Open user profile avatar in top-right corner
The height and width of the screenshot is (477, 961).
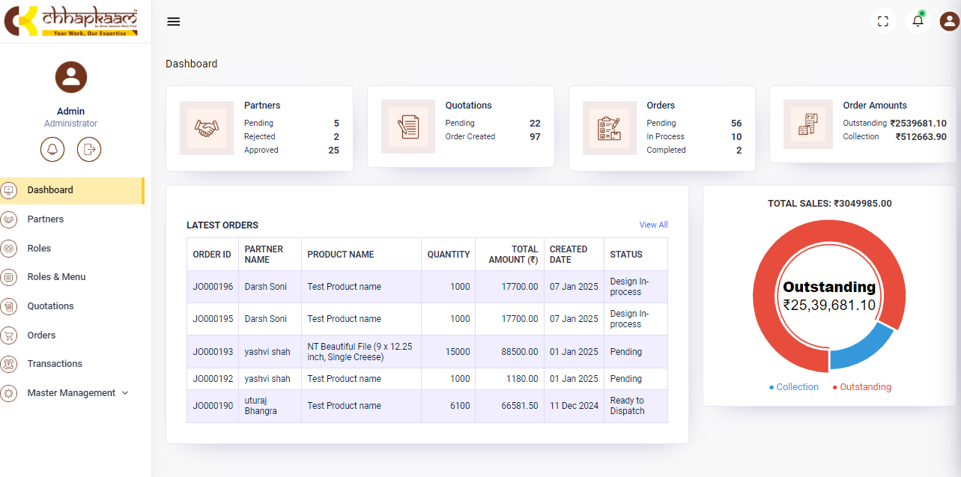949,21
